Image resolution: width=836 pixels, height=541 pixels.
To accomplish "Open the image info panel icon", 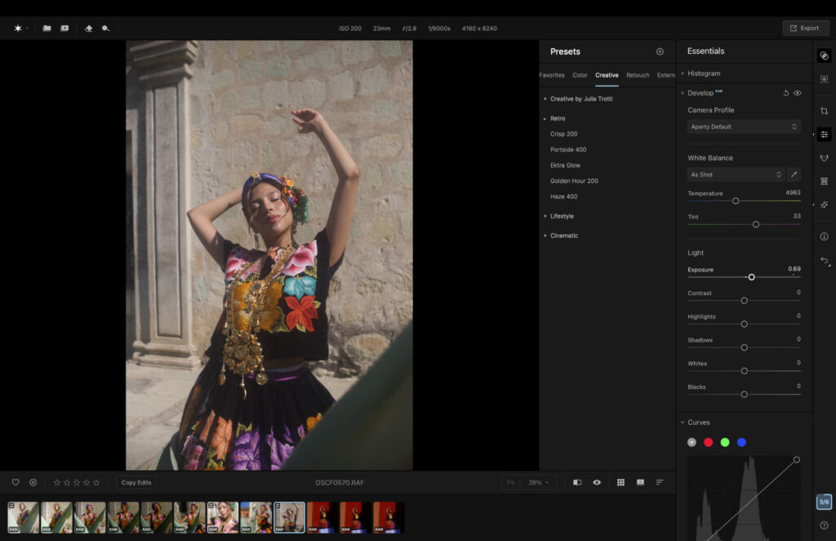I will coord(824,236).
